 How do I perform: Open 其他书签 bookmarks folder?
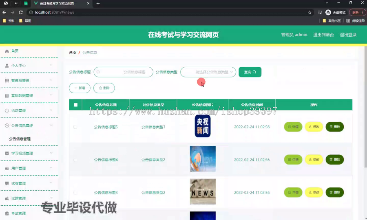332,20
